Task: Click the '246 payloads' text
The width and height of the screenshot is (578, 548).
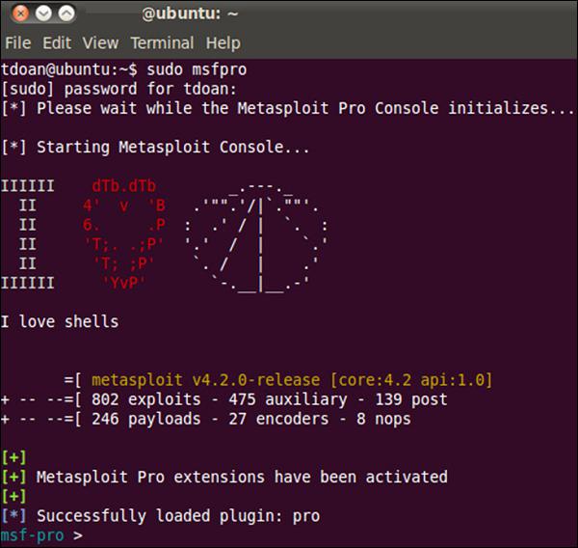Action: coord(146,419)
